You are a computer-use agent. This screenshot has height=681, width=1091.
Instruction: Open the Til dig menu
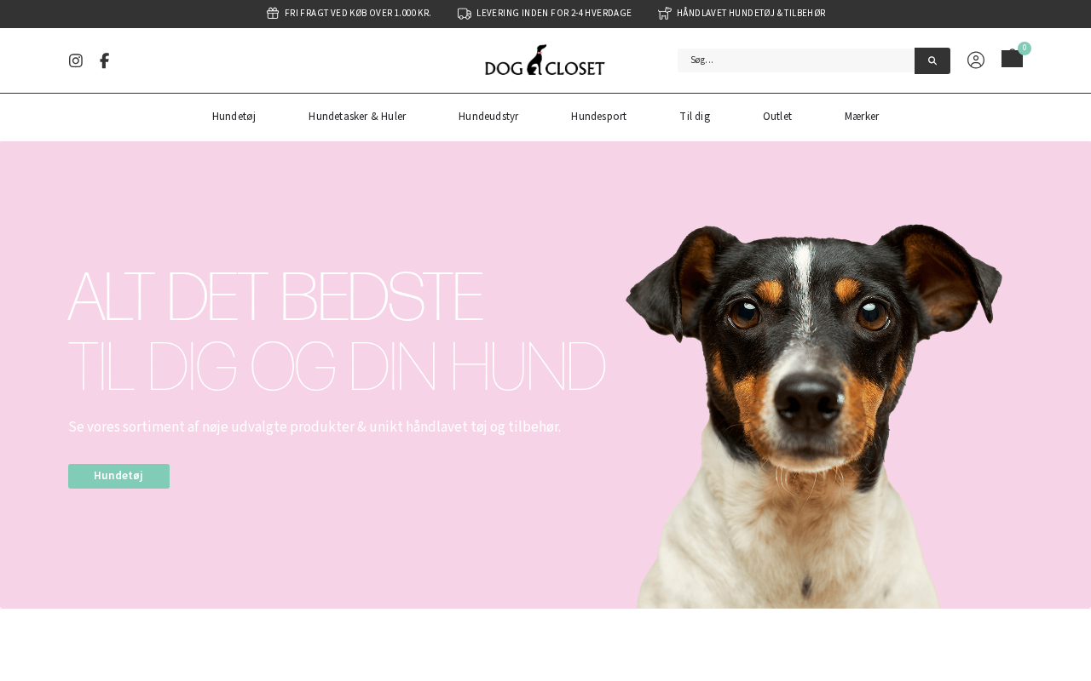tap(695, 117)
